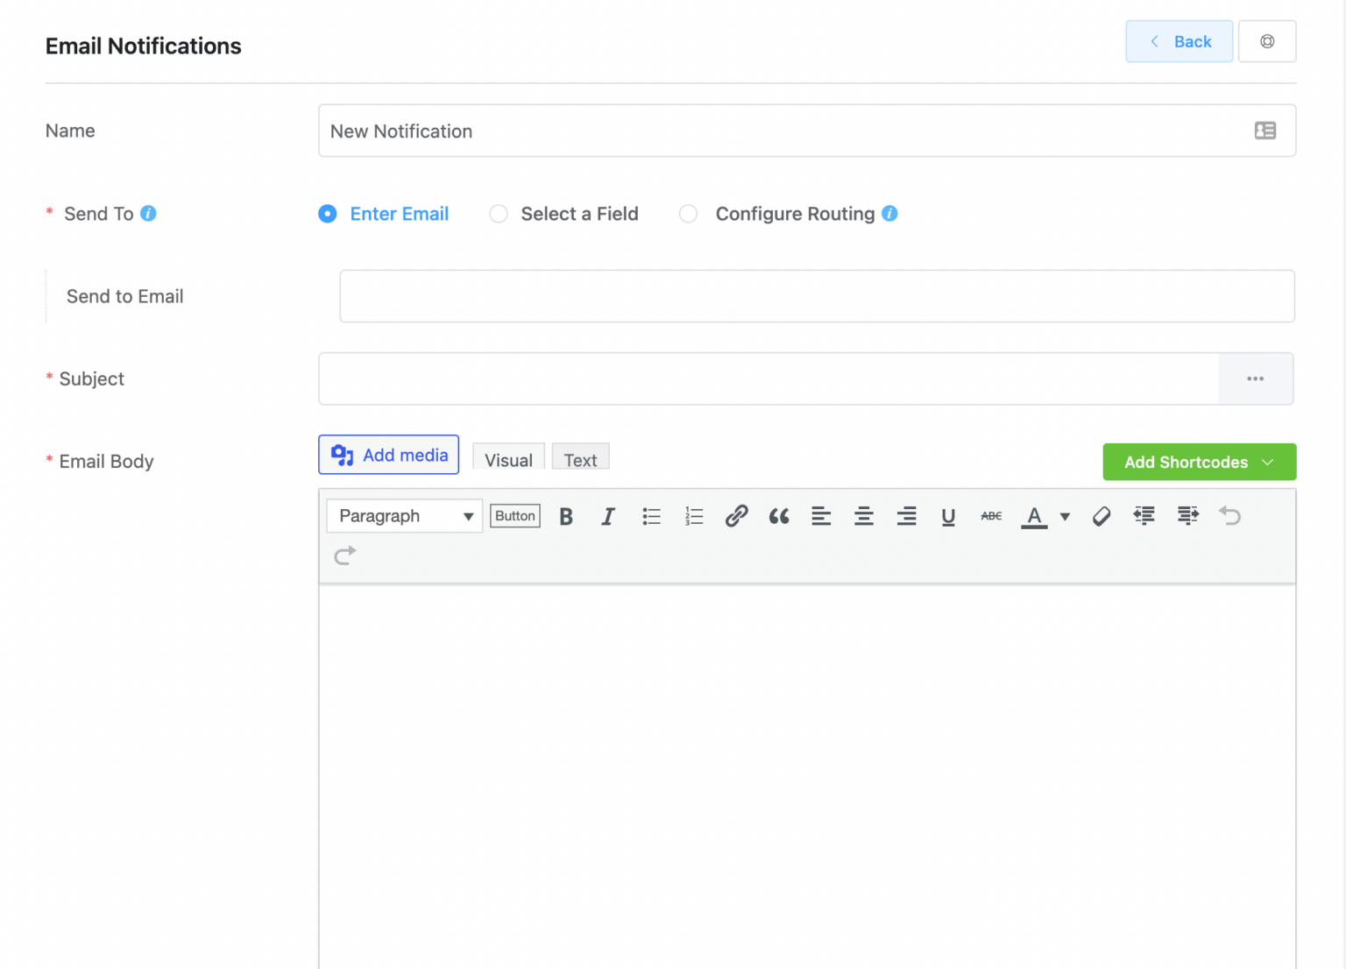Apply blockquote formatting
This screenshot has height=969, width=1346.
click(778, 516)
